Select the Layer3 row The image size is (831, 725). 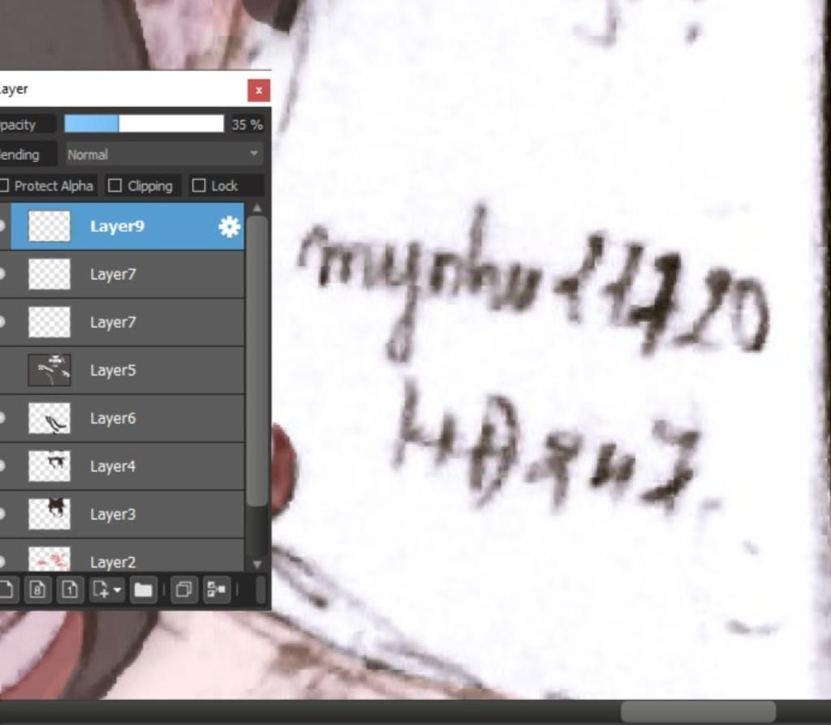click(122, 514)
